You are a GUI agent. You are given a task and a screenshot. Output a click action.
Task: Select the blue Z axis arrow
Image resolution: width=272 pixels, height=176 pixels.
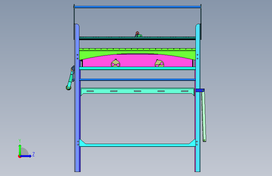point(26,156)
